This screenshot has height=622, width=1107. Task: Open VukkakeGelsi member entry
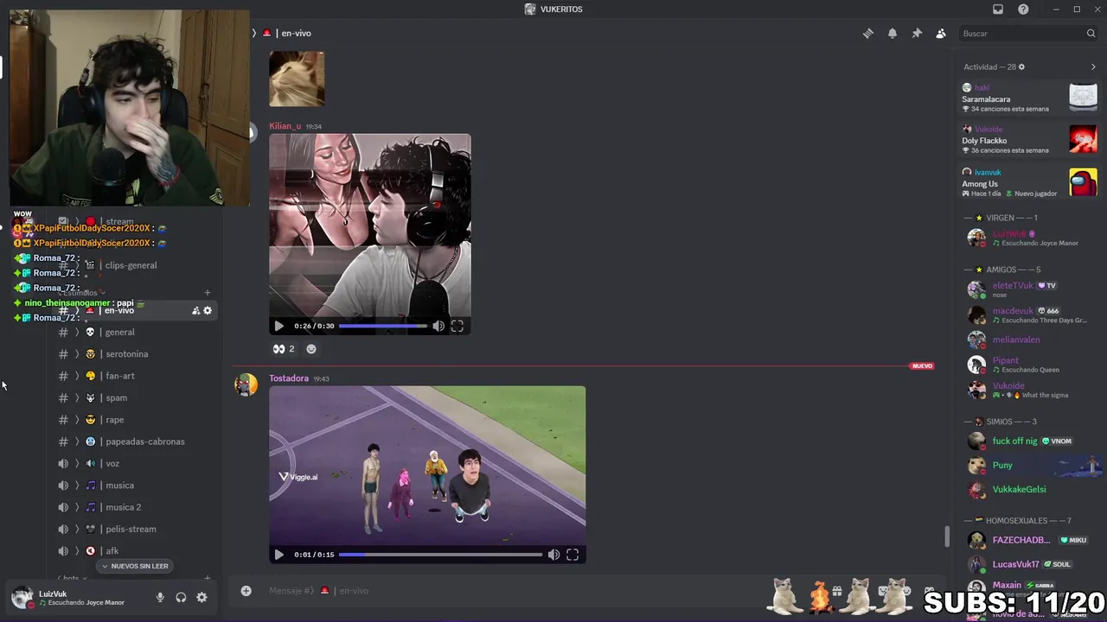[1031, 489]
